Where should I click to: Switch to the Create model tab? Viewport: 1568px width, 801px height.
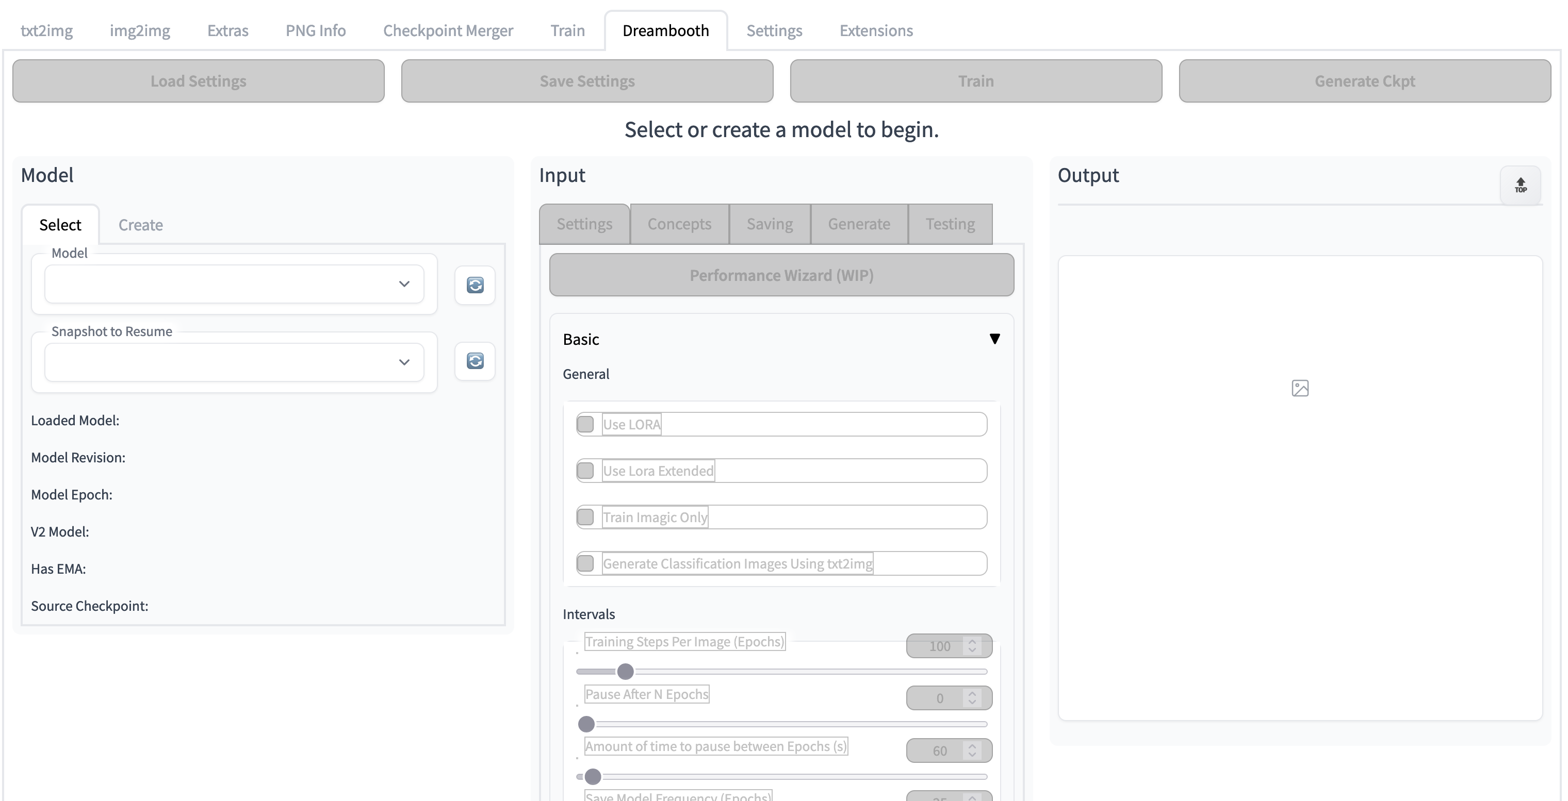[141, 224]
